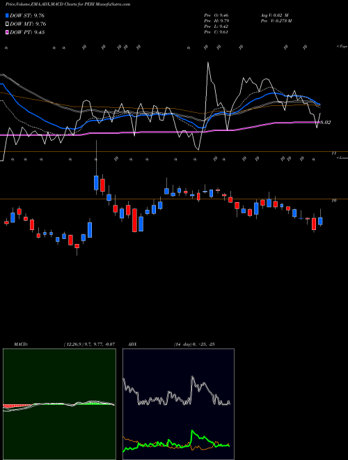Open the MACD indicator chart panel
This screenshot has width=348, height=460.
tap(59, 404)
